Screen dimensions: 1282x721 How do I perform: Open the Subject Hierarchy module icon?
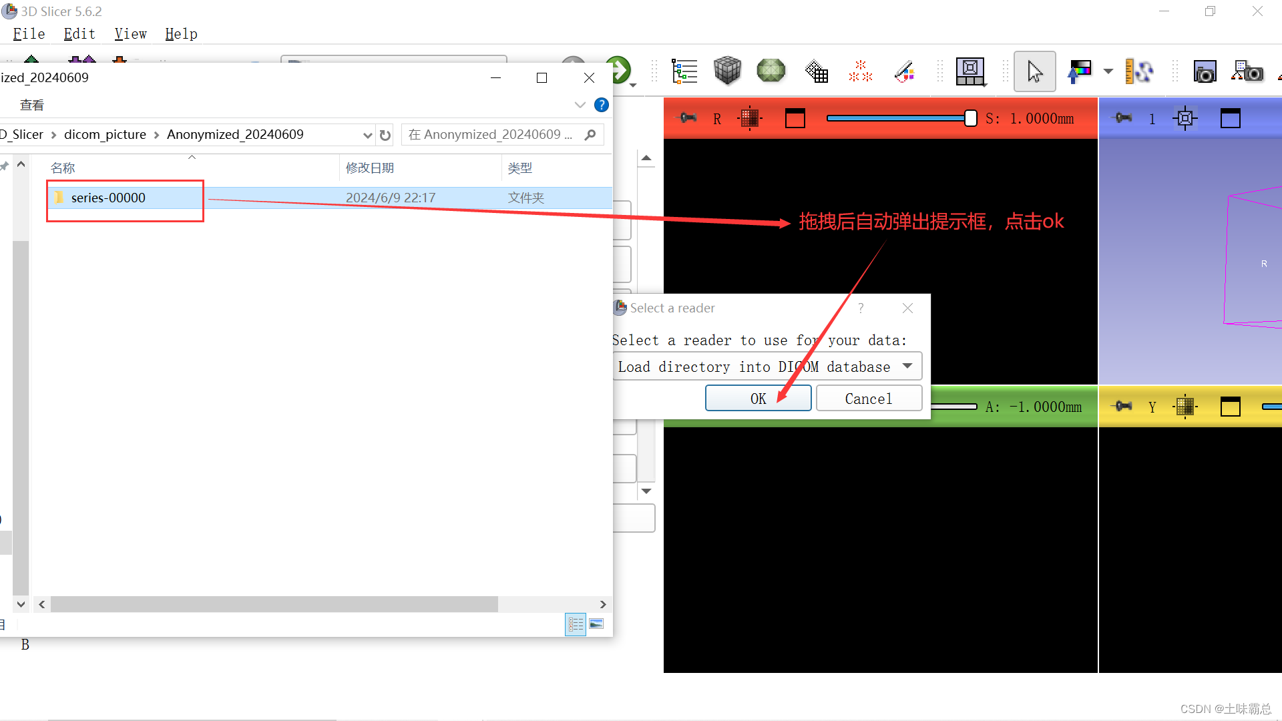coord(684,71)
